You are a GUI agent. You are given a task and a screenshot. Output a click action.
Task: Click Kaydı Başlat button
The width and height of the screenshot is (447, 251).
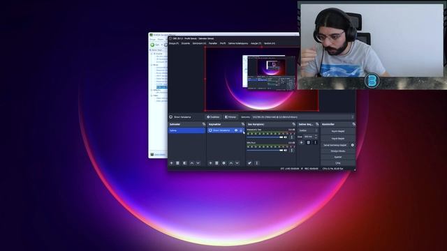click(x=338, y=138)
